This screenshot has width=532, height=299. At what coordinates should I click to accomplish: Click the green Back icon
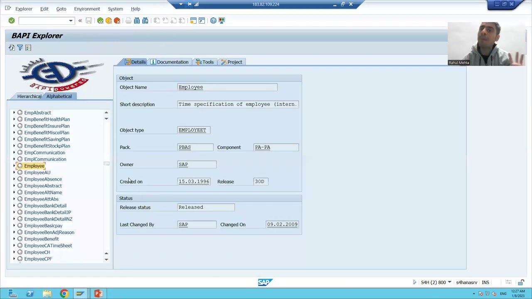click(x=100, y=20)
